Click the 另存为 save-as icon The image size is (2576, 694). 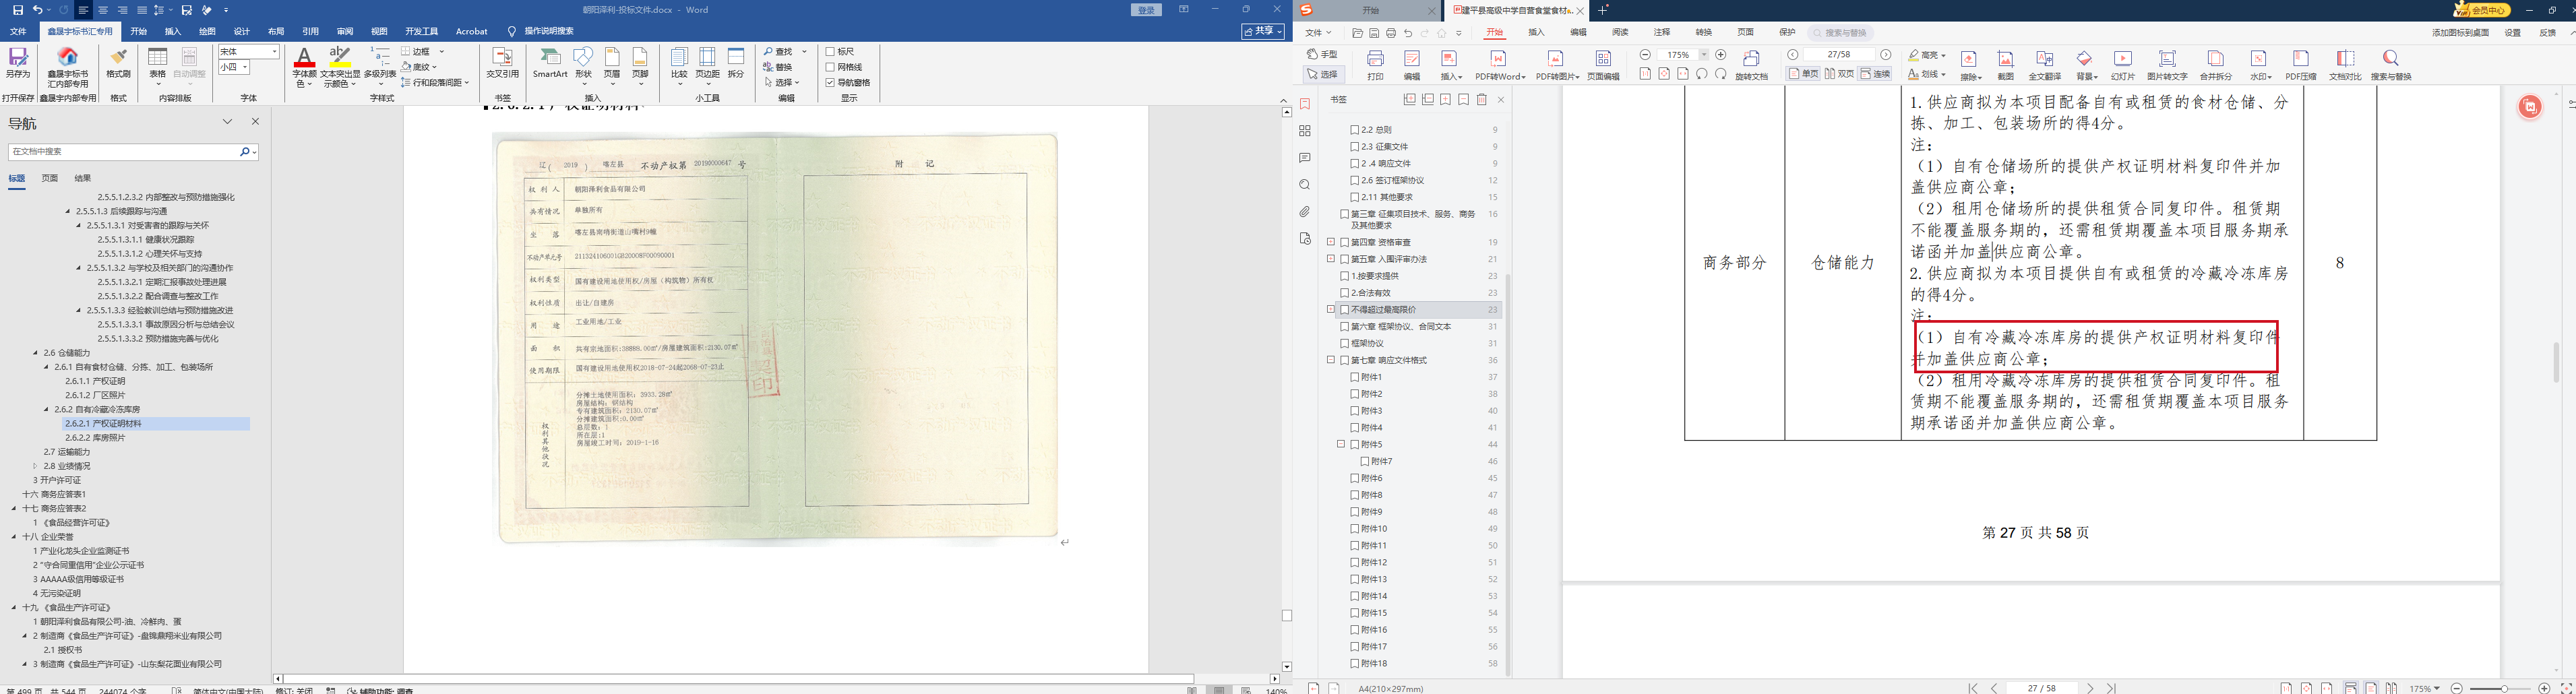[x=18, y=61]
